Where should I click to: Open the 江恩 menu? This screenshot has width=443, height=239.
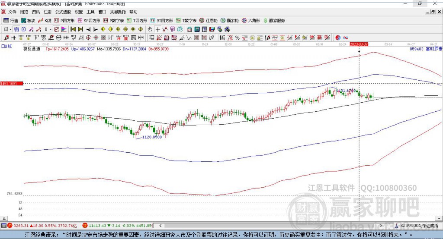[x=48, y=12]
